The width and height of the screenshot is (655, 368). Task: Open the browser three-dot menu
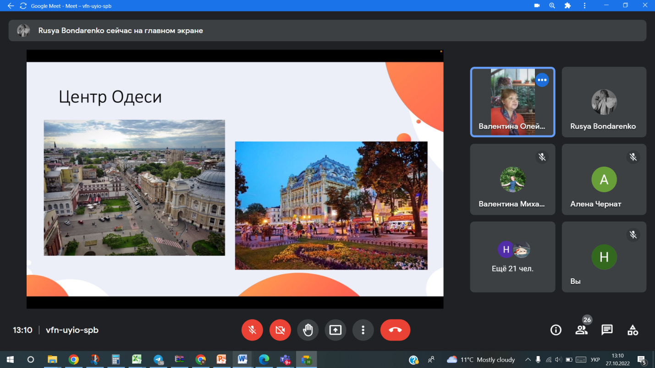click(x=584, y=6)
